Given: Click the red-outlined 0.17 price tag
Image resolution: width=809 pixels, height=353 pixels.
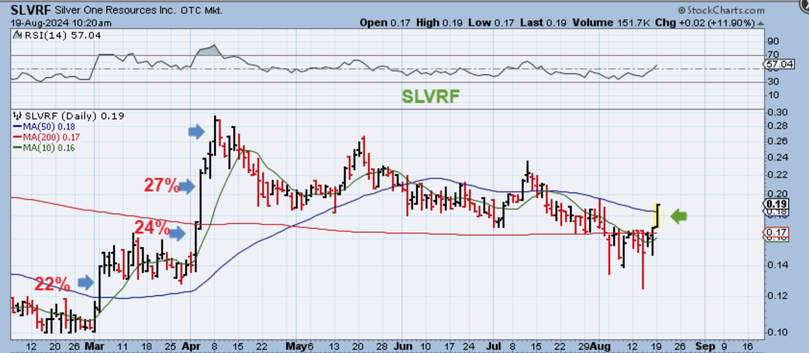Looking at the screenshot, I should (776, 232).
